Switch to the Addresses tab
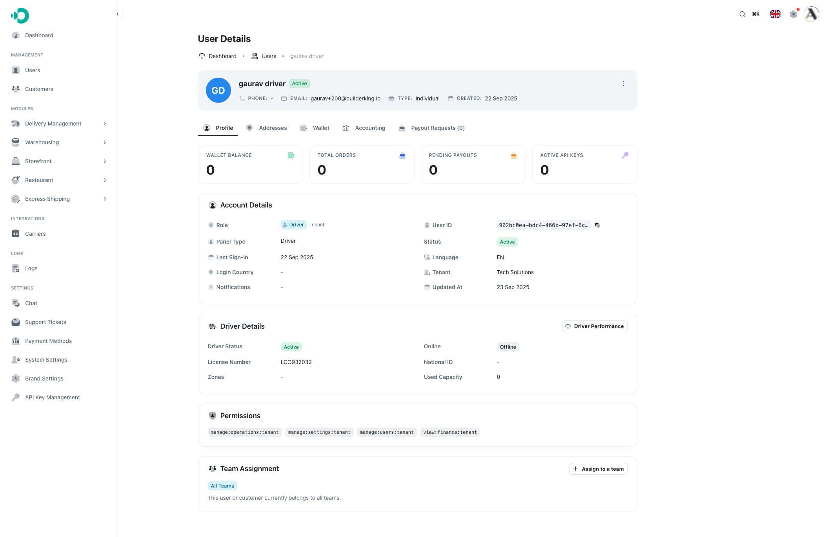Screen dimensions: 835x537 click(x=267, y=128)
